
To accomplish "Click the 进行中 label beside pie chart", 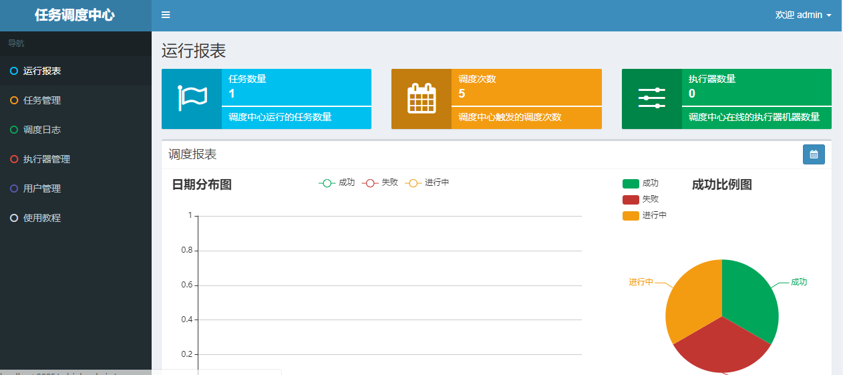I will 641,282.
